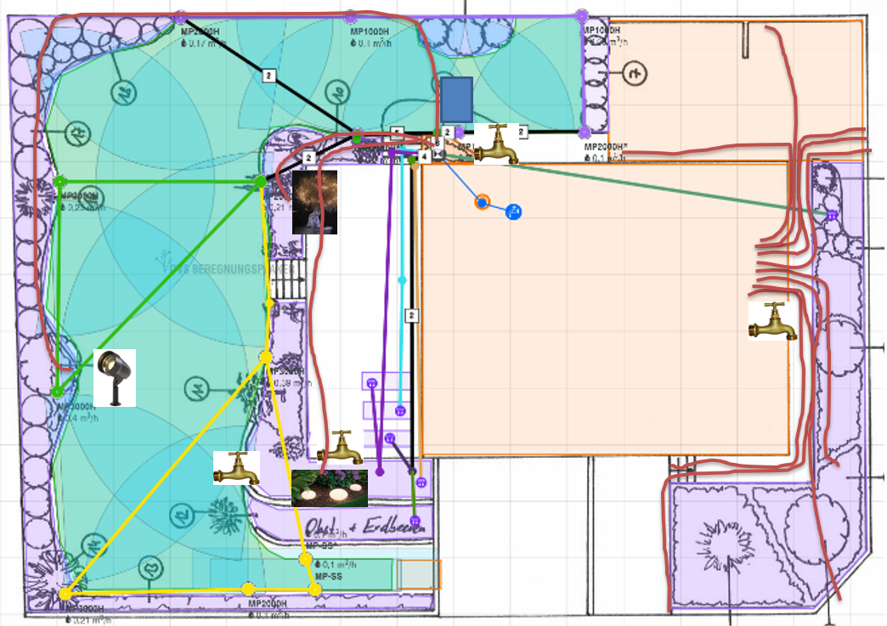Click the bottom MP2000H label
This screenshot has height=626, width=887.
[x=268, y=604]
